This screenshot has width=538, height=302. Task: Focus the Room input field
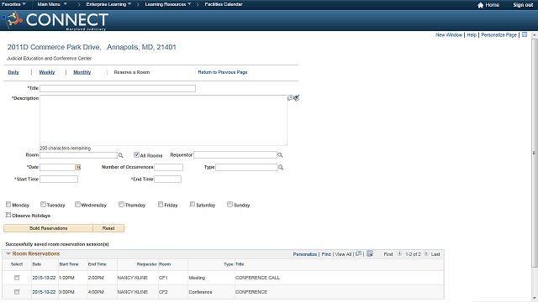coord(78,155)
